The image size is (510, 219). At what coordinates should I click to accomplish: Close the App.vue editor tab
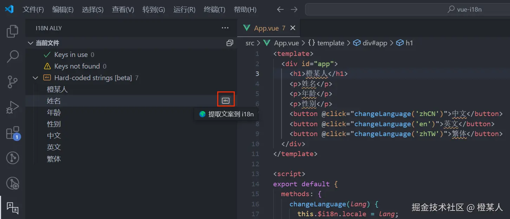292,28
